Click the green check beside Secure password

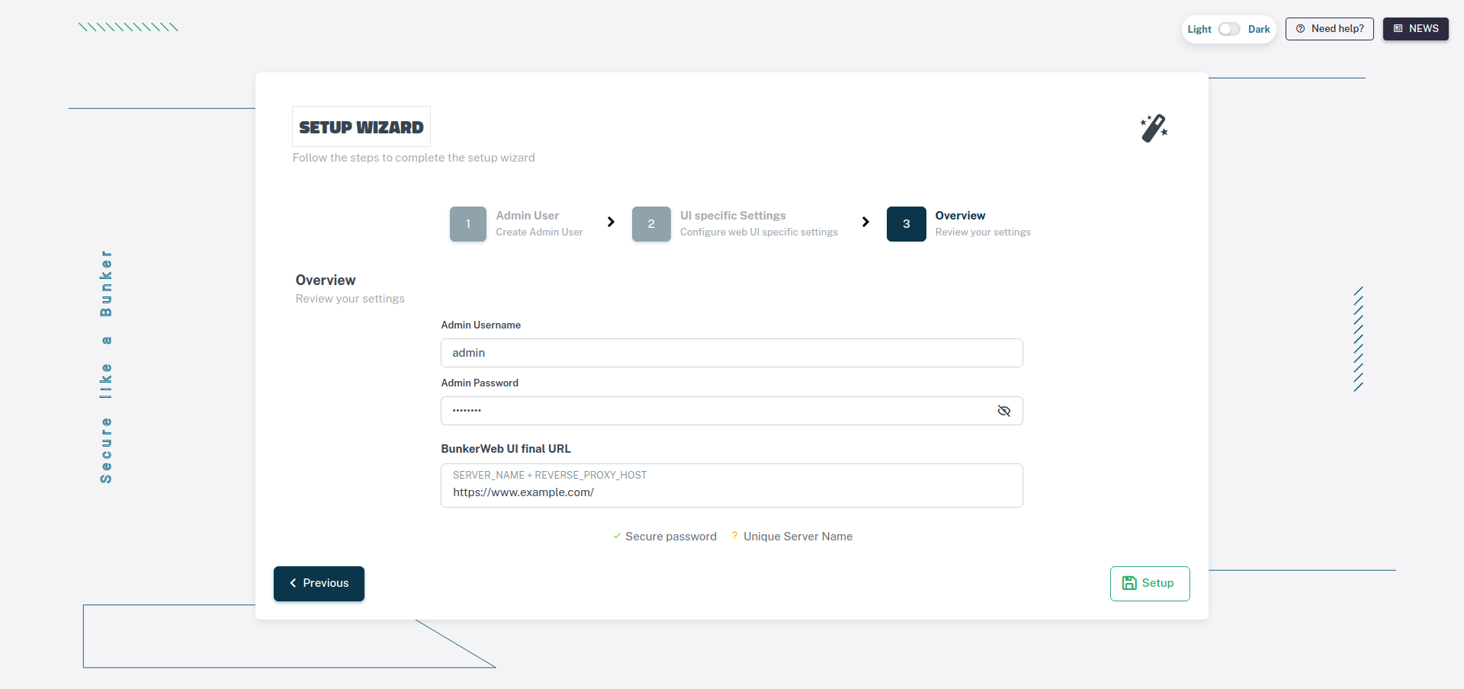coord(616,537)
